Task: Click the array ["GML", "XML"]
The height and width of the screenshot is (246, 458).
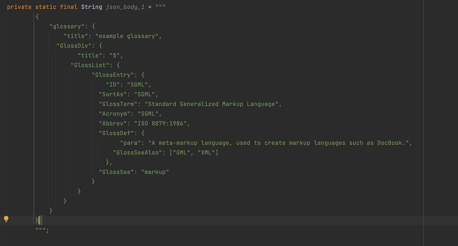Action: (x=194, y=153)
